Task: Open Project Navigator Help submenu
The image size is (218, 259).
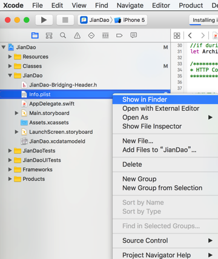Action: click(x=165, y=255)
